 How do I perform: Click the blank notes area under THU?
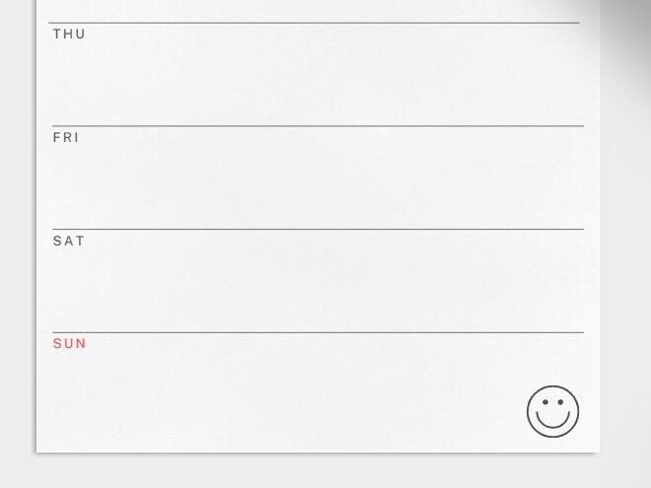click(x=318, y=81)
